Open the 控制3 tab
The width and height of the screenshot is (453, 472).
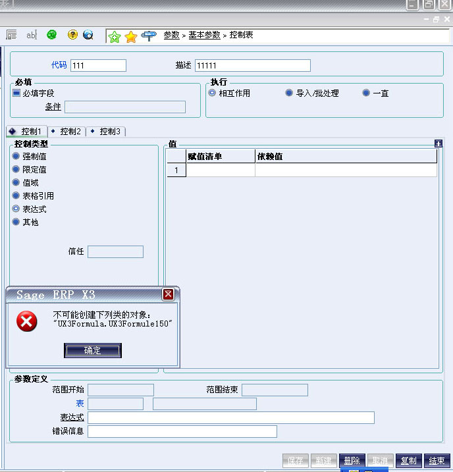point(106,132)
